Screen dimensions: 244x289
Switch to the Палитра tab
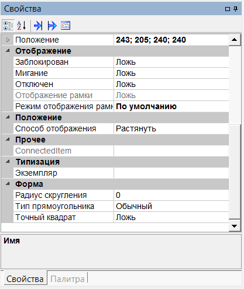[67, 278]
